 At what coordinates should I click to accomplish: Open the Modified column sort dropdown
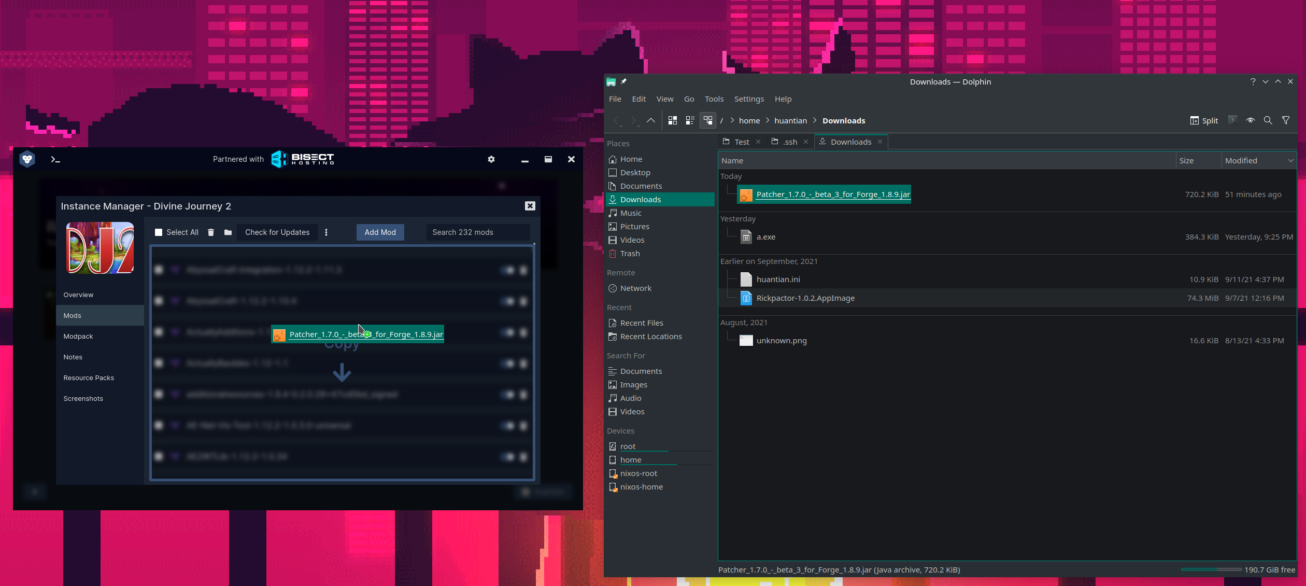(x=1290, y=160)
